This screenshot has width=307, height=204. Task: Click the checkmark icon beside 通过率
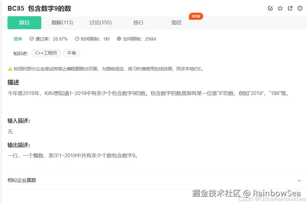click(x=31, y=39)
